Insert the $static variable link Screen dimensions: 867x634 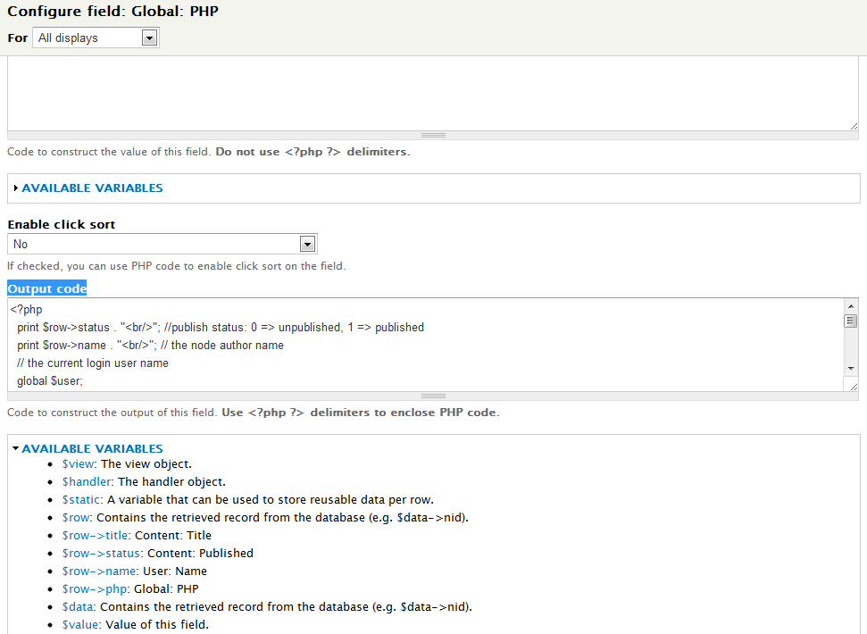coord(81,500)
